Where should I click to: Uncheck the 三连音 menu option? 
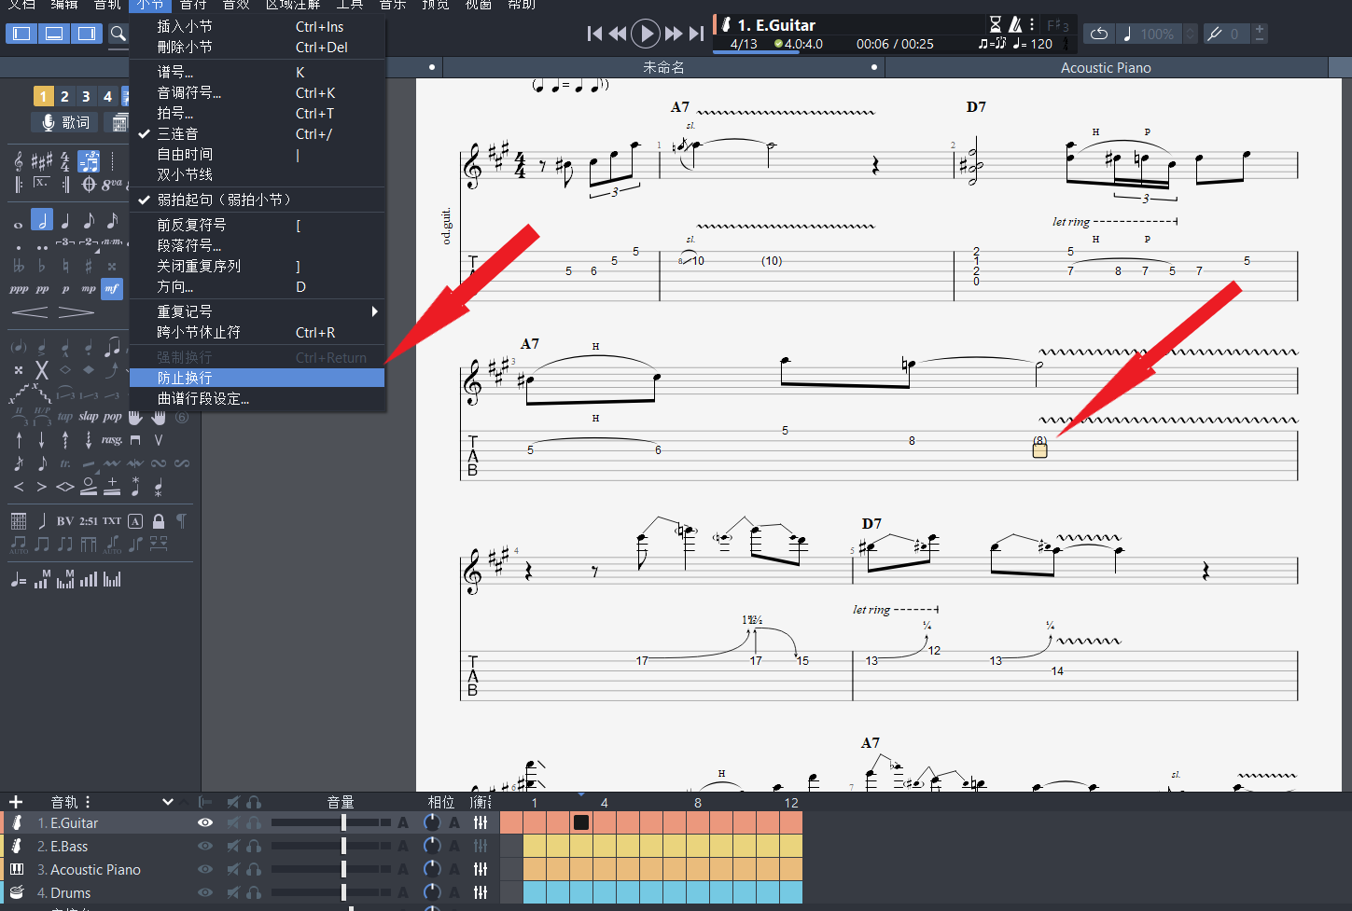[177, 134]
